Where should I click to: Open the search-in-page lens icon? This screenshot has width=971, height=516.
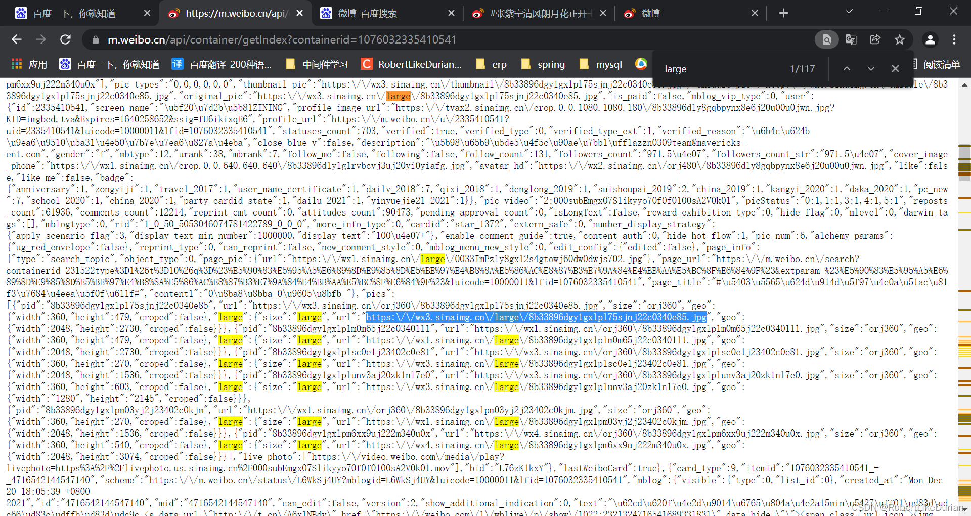click(826, 39)
